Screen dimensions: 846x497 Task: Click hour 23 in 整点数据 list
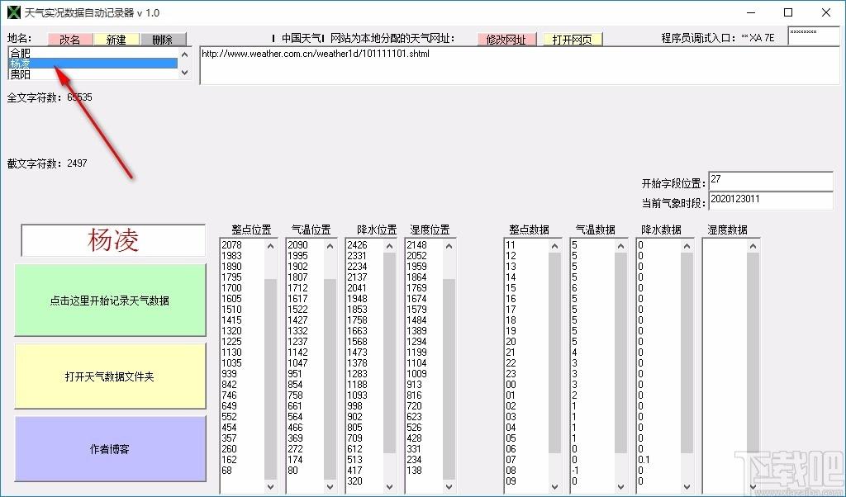click(511, 373)
